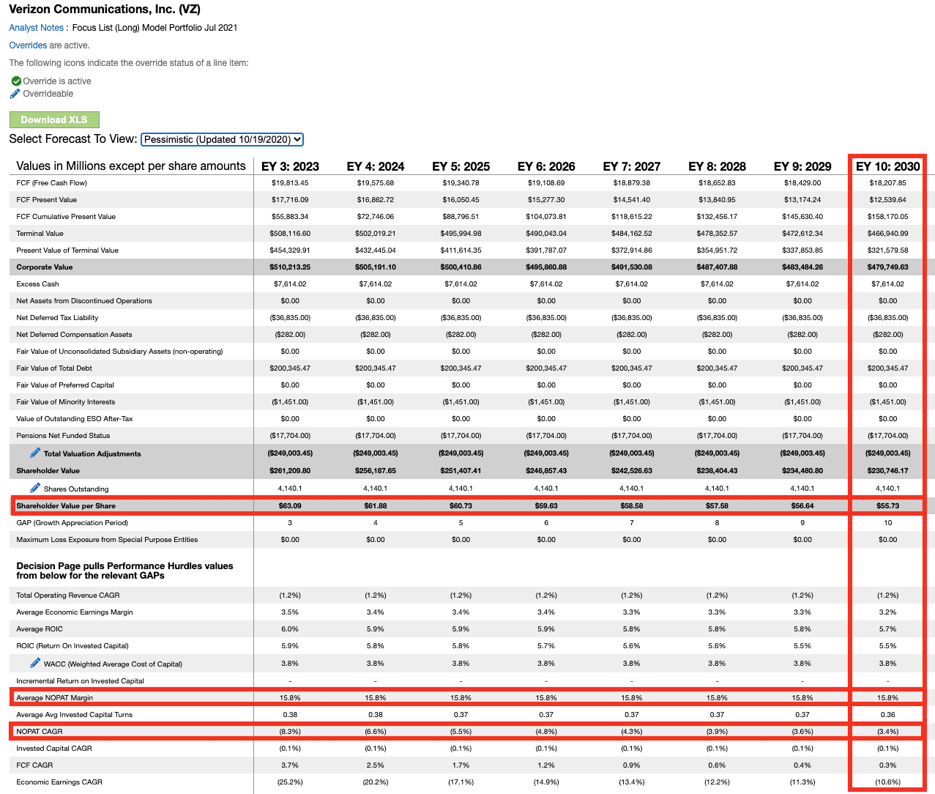Click the 3.7% FCF CAGR value
Image resolution: width=935 pixels, height=794 pixels.
pyautogui.click(x=290, y=765)
